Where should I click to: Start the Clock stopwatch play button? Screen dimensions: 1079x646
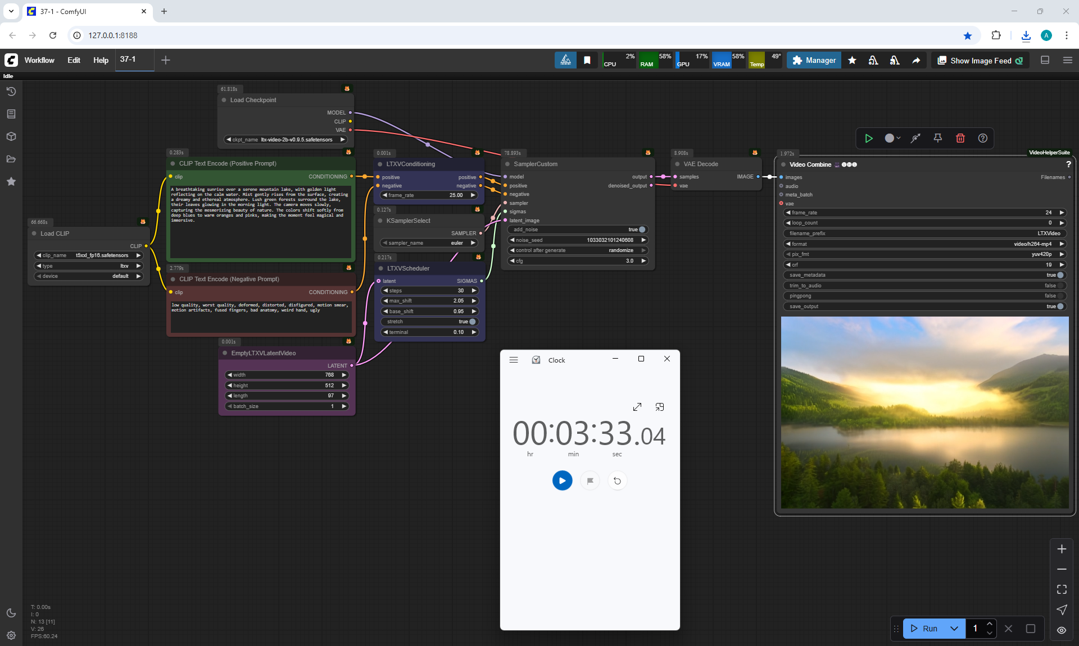coord(562,480)
